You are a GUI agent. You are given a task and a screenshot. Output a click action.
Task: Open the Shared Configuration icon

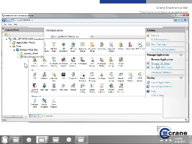54,103
